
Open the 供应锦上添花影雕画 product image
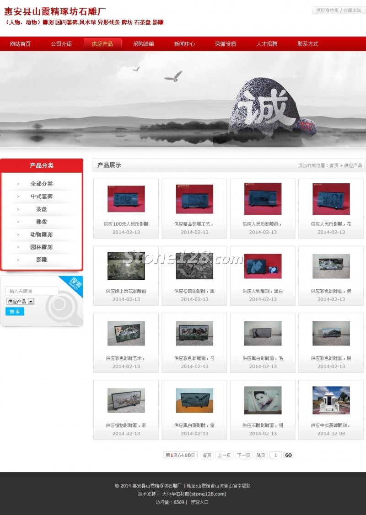126,266
